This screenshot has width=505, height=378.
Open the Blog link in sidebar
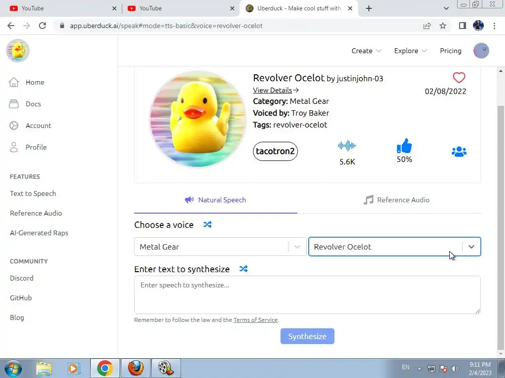coord(17,317)
